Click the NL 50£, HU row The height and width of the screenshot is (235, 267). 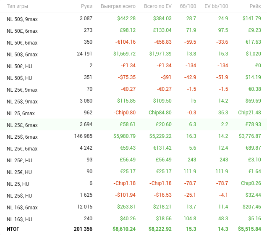(x=133, y=66)
